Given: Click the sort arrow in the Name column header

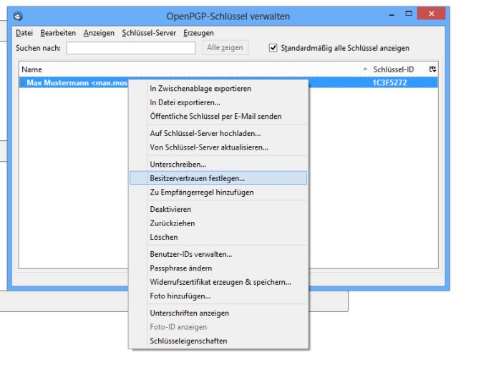Looking at the screenshot, I should 365,69.
